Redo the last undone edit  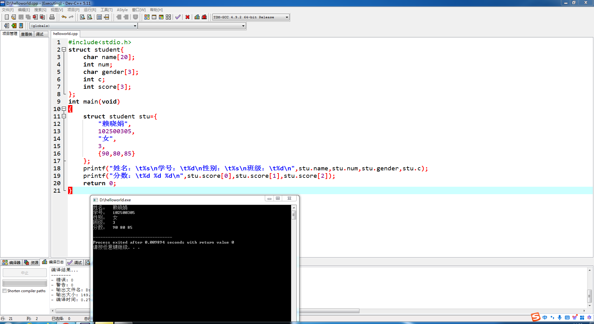[x=71, y=17]
